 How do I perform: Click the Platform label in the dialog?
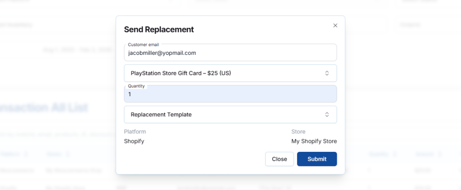coord(135,132)
